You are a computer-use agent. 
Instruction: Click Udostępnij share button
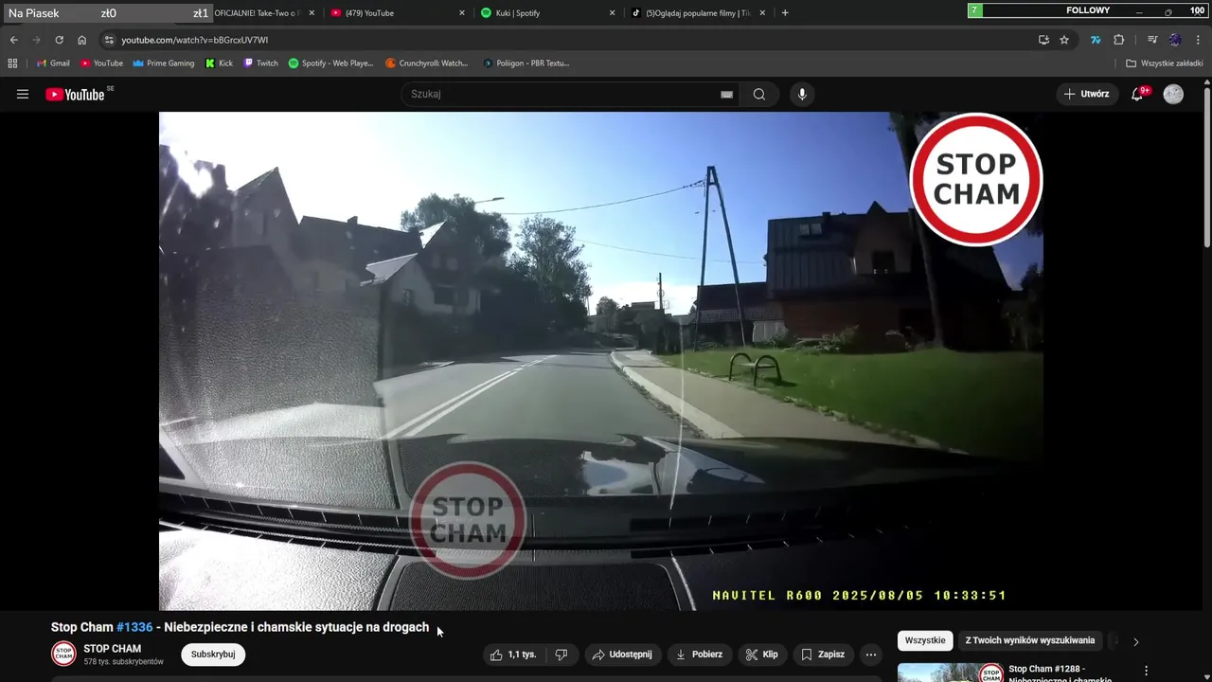point(622,655)
